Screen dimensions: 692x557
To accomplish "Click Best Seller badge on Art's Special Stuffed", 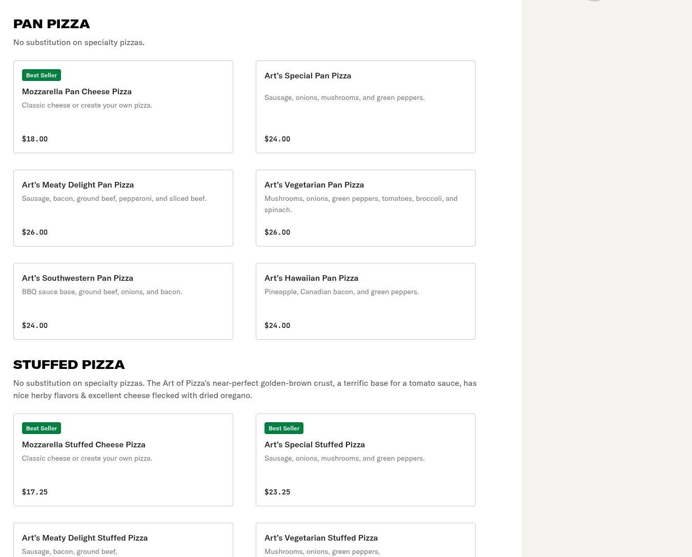I will [284, 428].
